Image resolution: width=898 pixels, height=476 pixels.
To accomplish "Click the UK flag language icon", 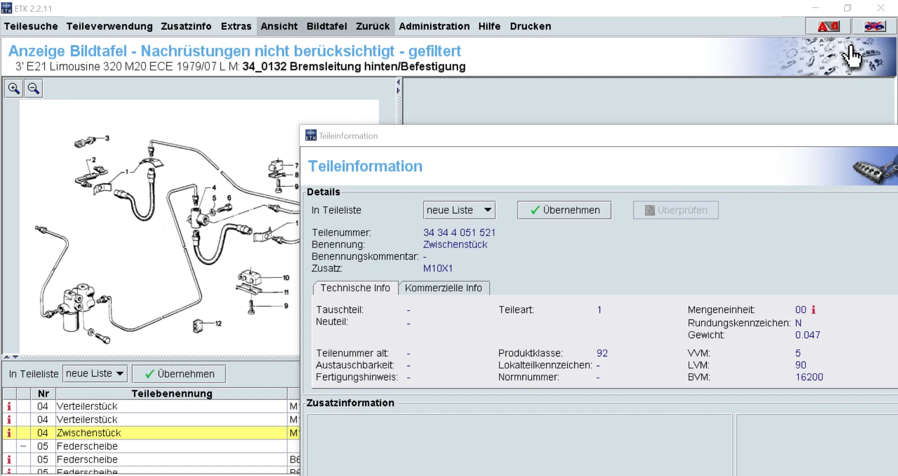I will [874, 27].
